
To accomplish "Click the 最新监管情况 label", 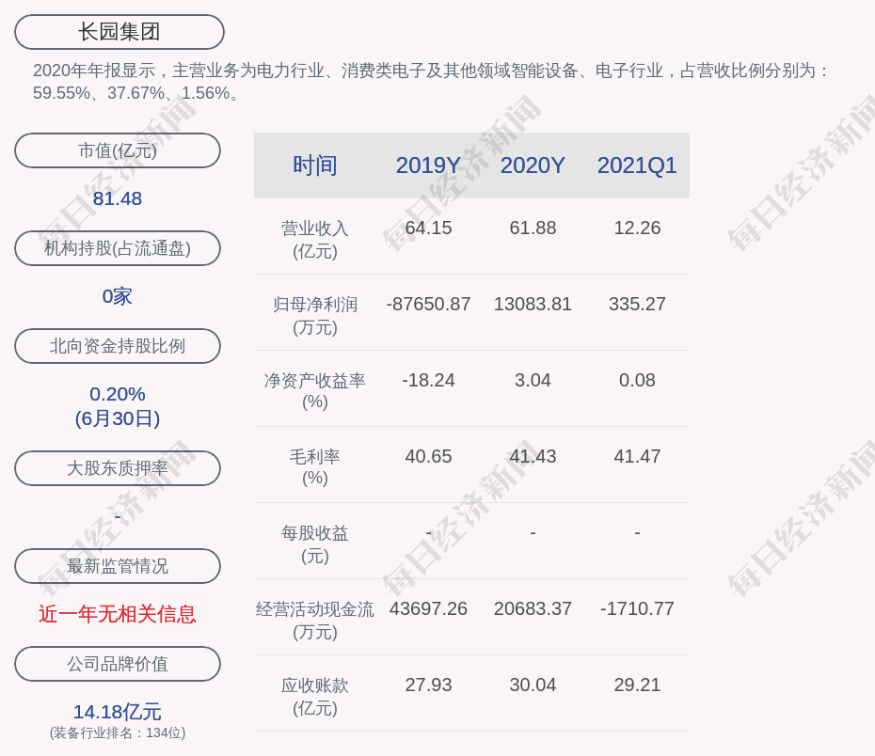I will point(118,566).
